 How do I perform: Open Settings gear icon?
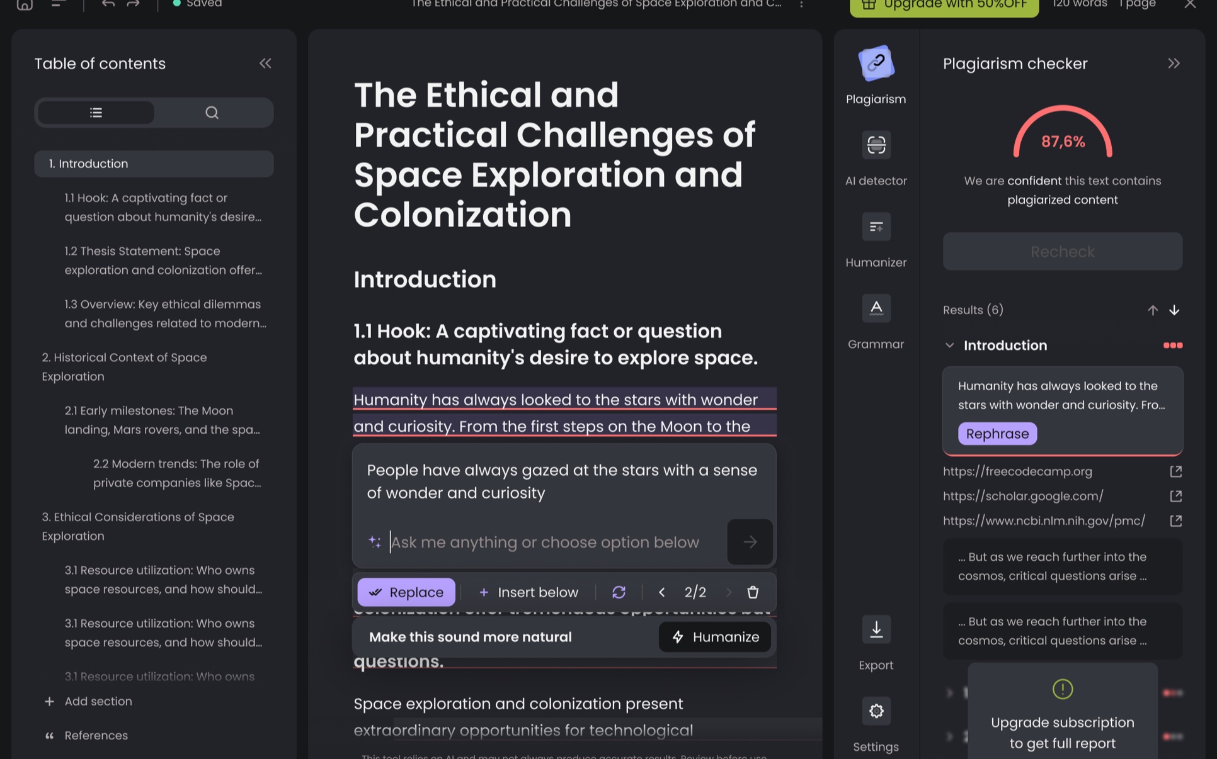(x=876, y=711)
